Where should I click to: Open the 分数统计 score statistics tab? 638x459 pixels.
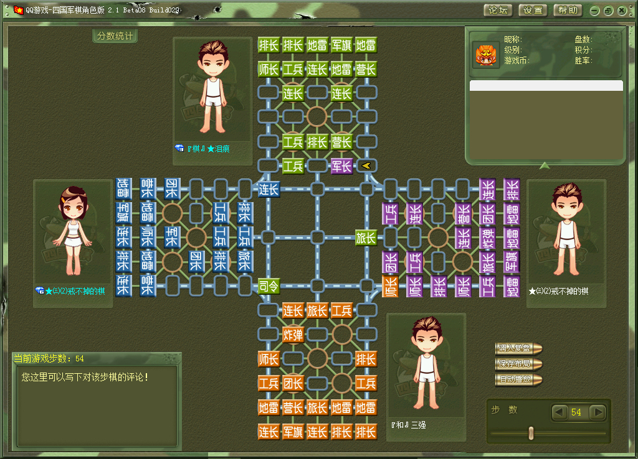(115, 35)
